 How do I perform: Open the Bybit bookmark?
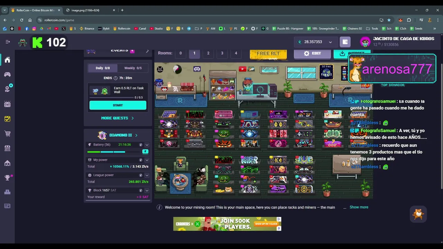click(x=103, y=28)
